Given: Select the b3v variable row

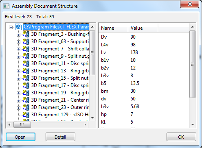Looking at the screenshot, I should click(144, 76).
